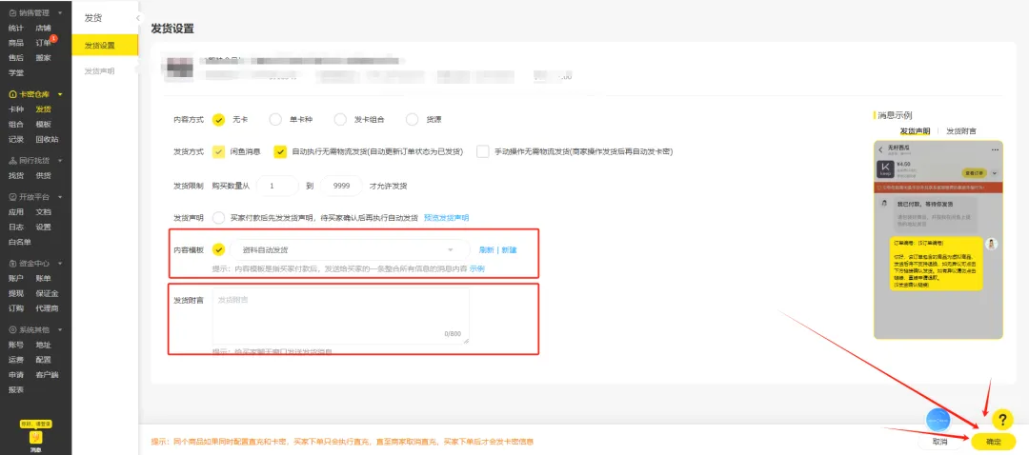The image size is (1029, 455).
Task: Select the 无卡 content mode
Action: click(218, 119)
